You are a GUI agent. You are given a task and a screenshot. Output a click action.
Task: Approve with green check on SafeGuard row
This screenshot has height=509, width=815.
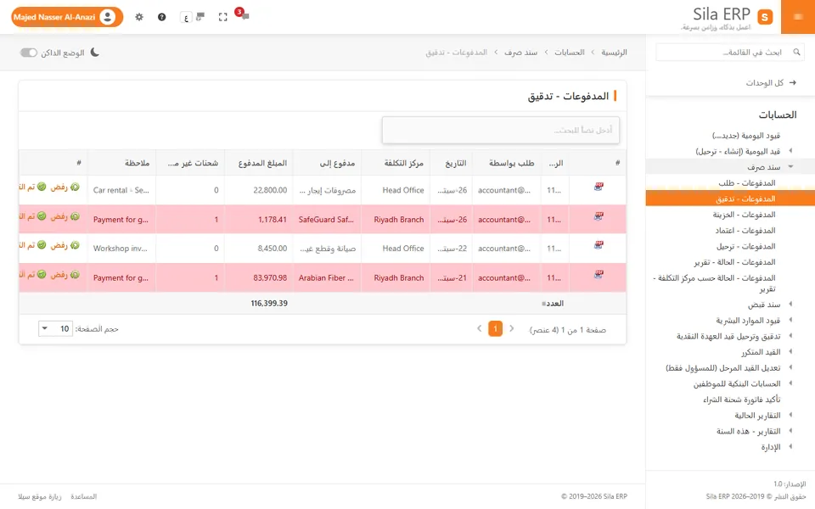tap(42, 215)
